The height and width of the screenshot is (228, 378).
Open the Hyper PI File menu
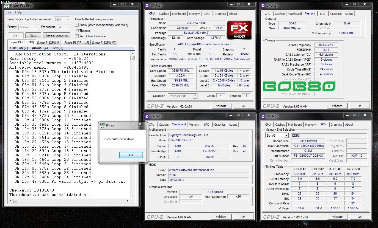click(9, 12)
